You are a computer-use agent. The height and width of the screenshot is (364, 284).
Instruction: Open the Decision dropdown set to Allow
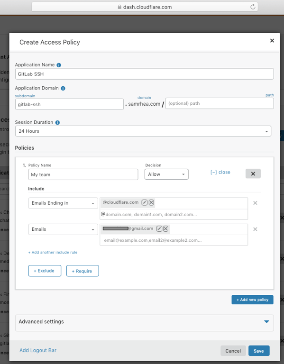point(166,174)
